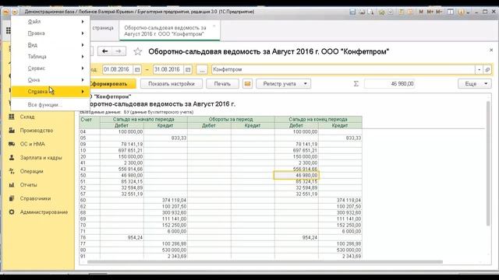Screen dimensions: 499x280
Task: Open the Конфетпром organization dropdown arrow
Action: click(x=479, y=69)
